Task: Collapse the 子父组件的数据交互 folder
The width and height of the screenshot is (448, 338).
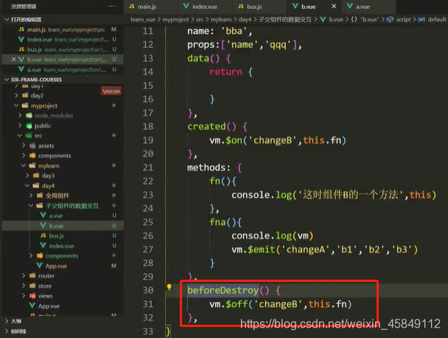Action: (x=31, y=206)
